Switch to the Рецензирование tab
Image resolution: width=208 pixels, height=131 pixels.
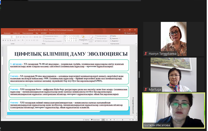tap(28, 33)
